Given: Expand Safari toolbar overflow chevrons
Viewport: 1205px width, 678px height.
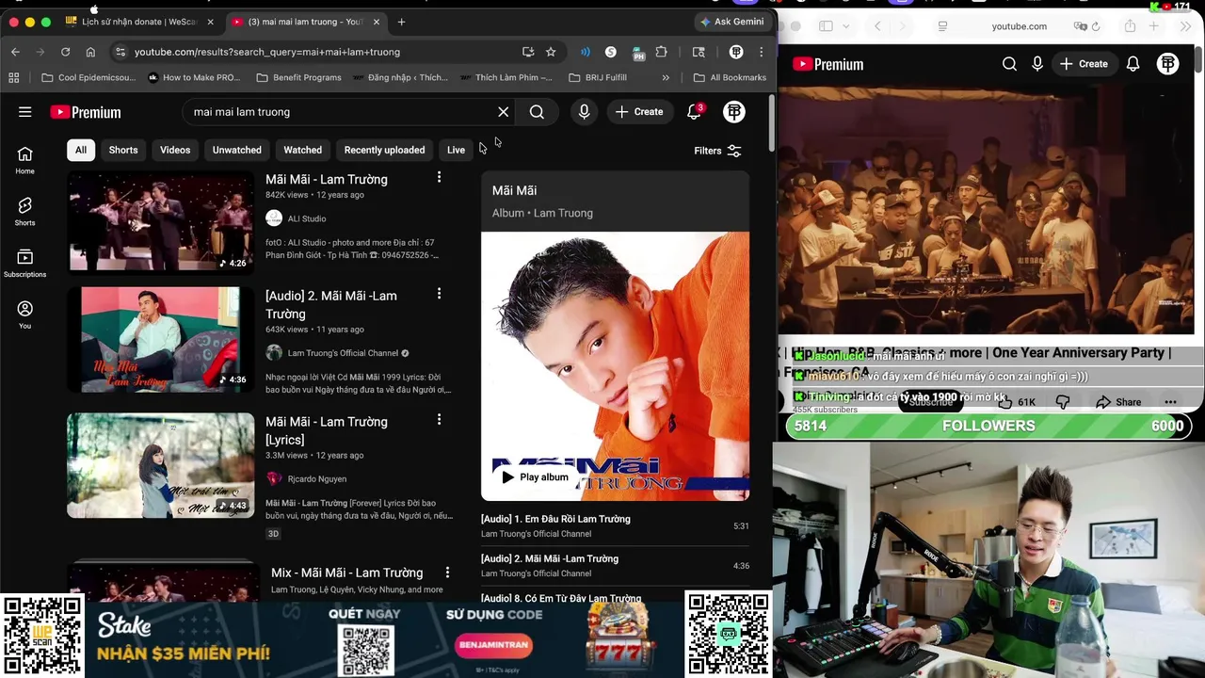Looking at the screenshot, I should (1184, 26).
